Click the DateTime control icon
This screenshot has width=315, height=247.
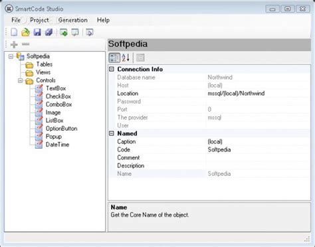[x=39, y=145]
